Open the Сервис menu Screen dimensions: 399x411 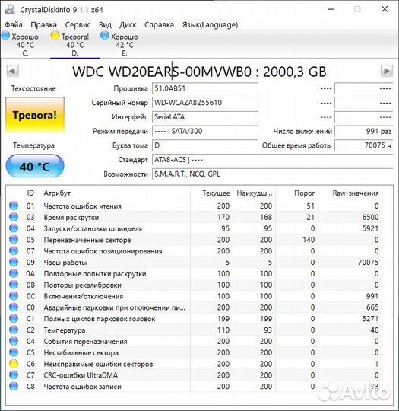tap(78, 24)
